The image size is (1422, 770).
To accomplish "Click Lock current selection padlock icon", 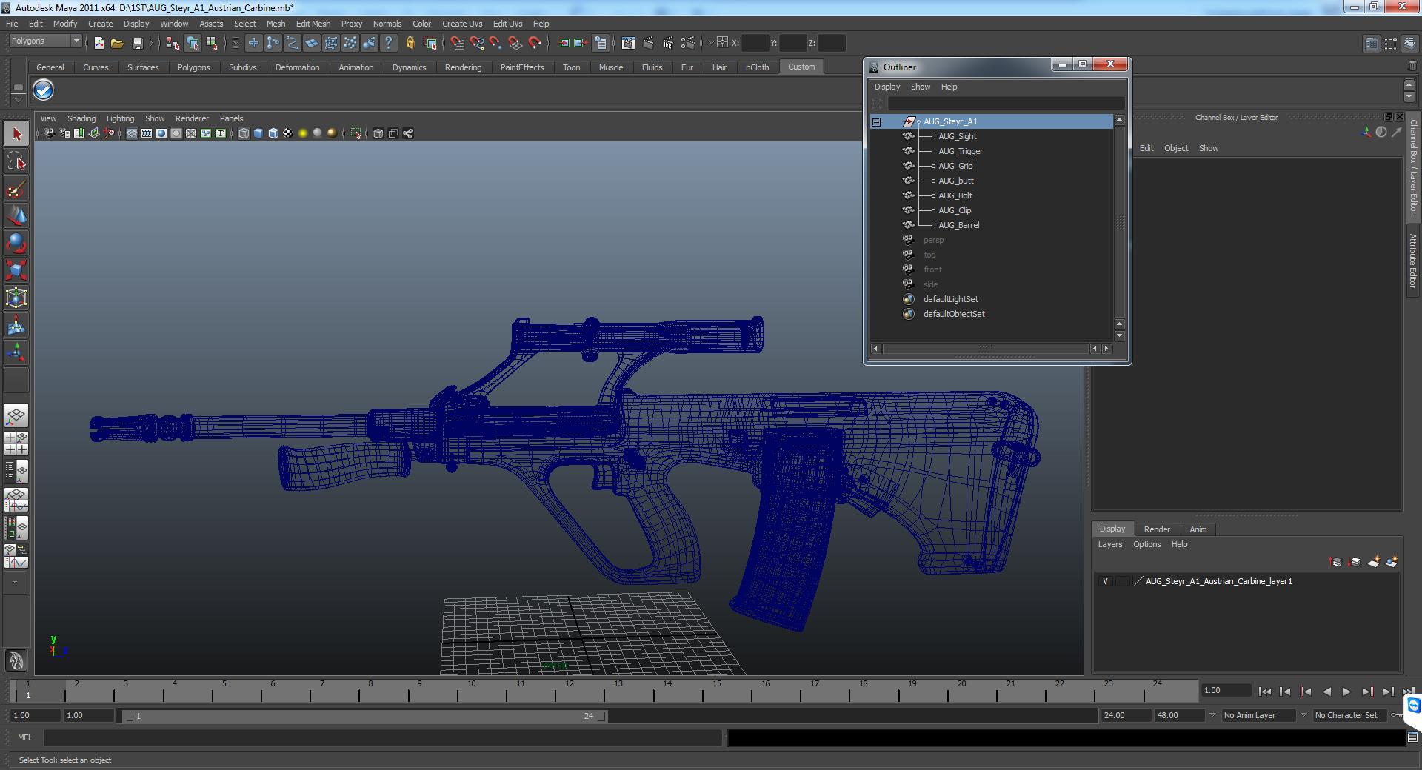I will (x=410, y=43).
